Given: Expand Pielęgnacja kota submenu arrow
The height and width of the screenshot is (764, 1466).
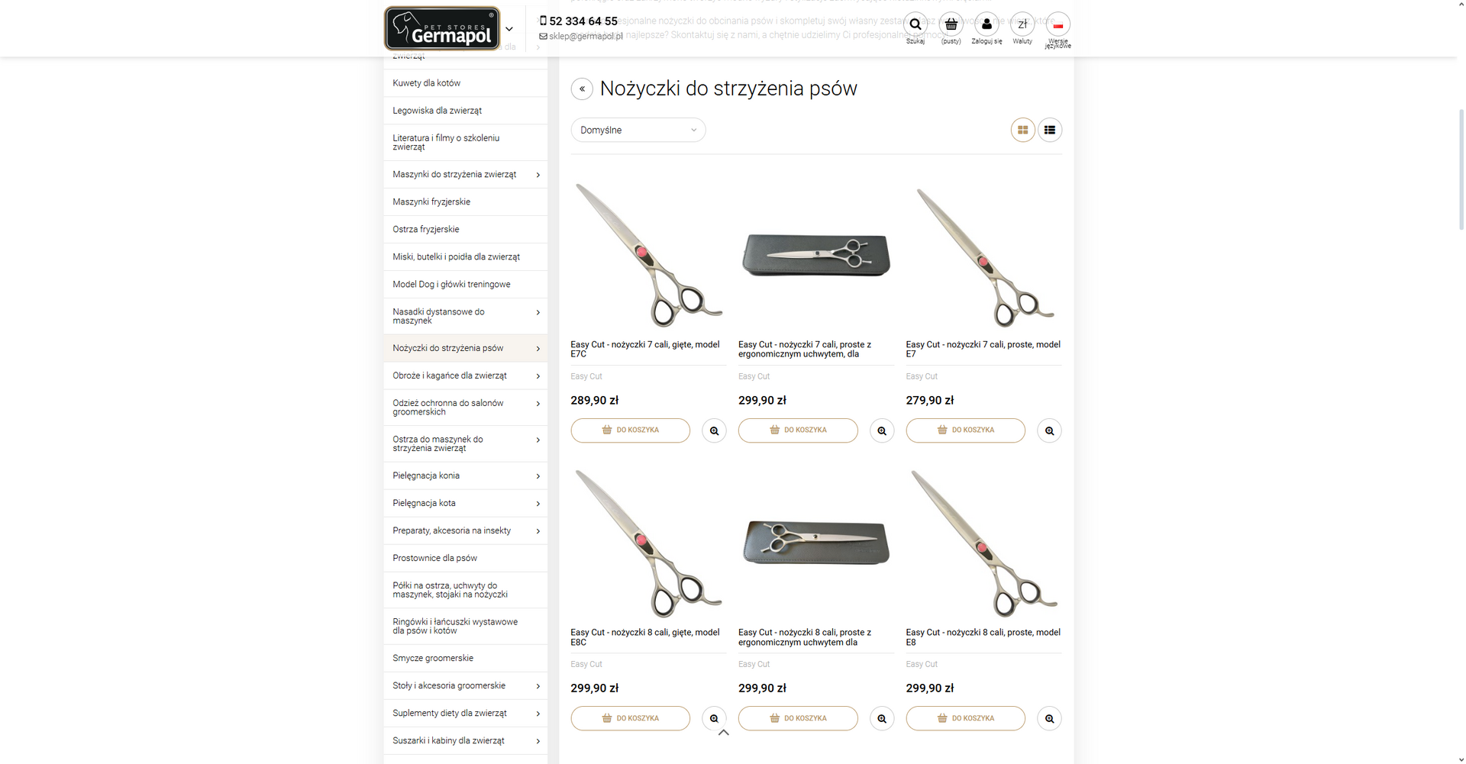Looking at the screenshot, I should click(x=538, y=504).
